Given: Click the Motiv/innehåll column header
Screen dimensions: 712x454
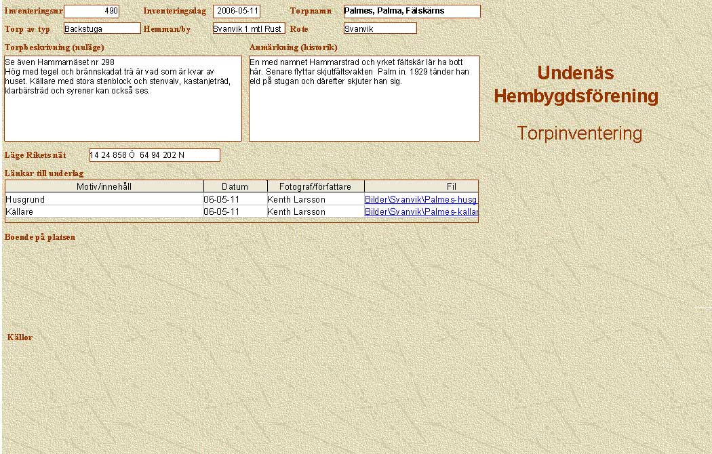Looking at the screenshot, I should click(104, 186).
